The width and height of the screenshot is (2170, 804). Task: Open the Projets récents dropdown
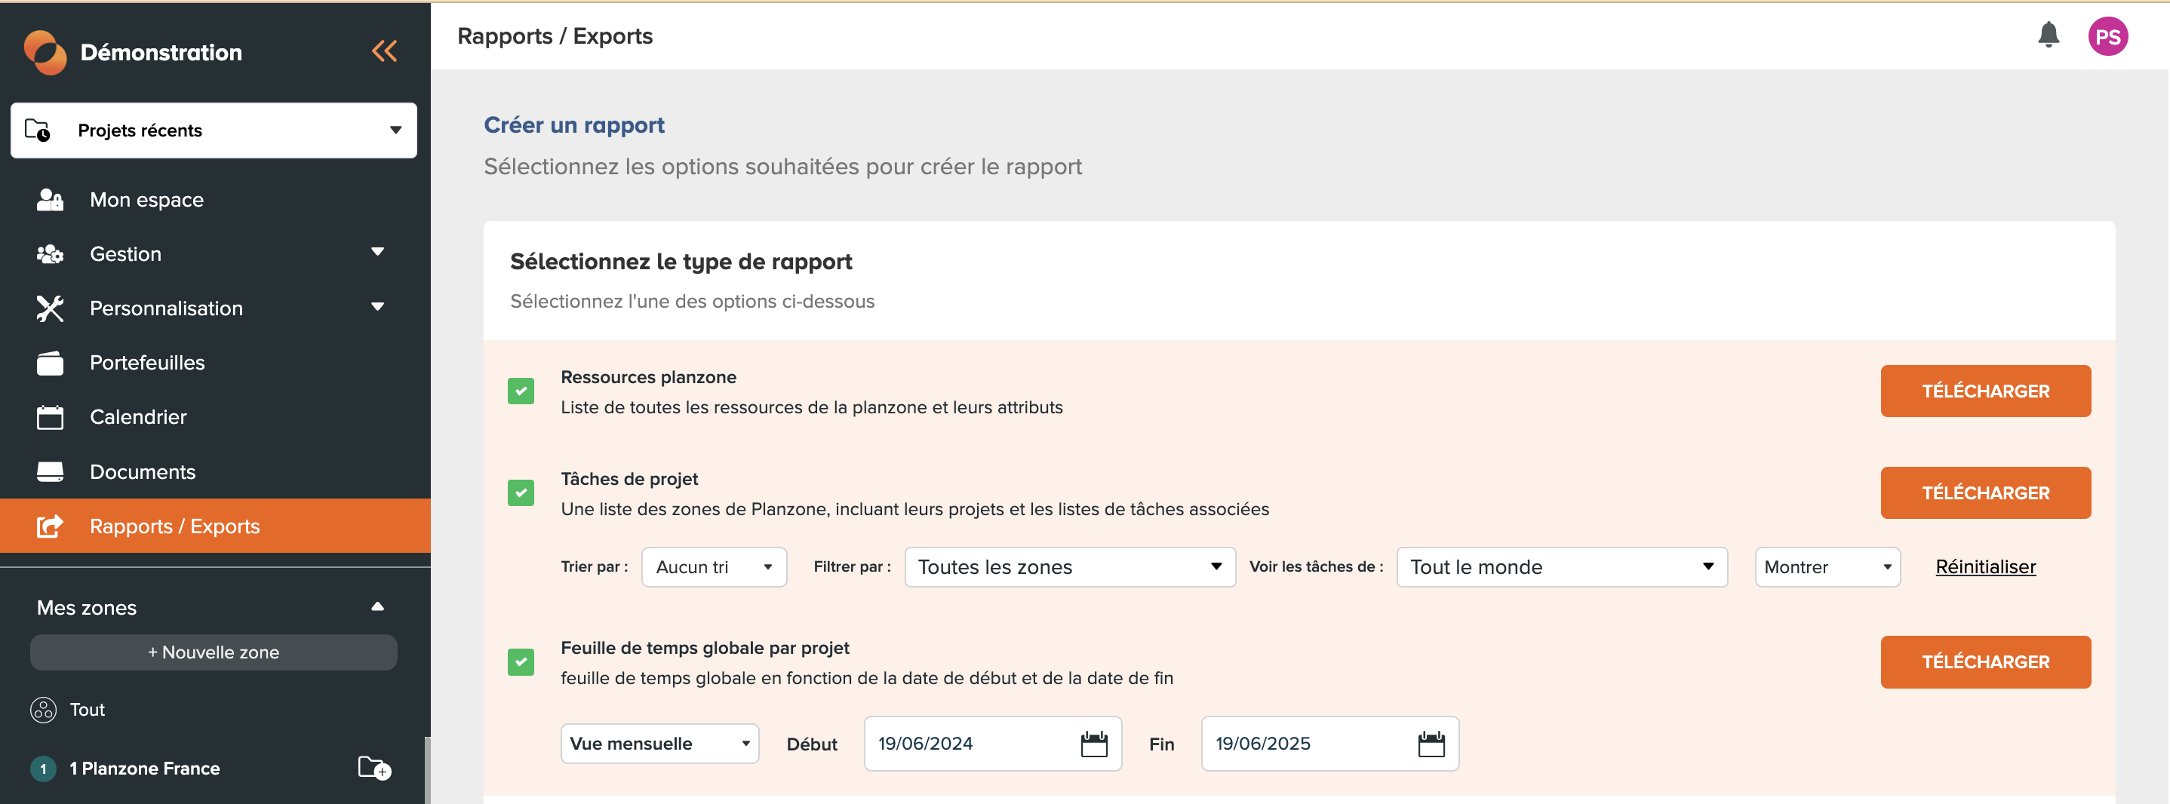(x=213, y=130)
